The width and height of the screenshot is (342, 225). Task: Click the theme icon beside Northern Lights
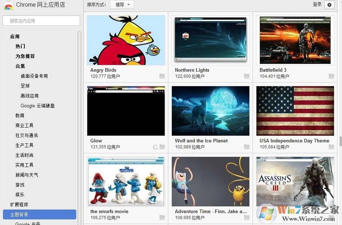[247, 76]
